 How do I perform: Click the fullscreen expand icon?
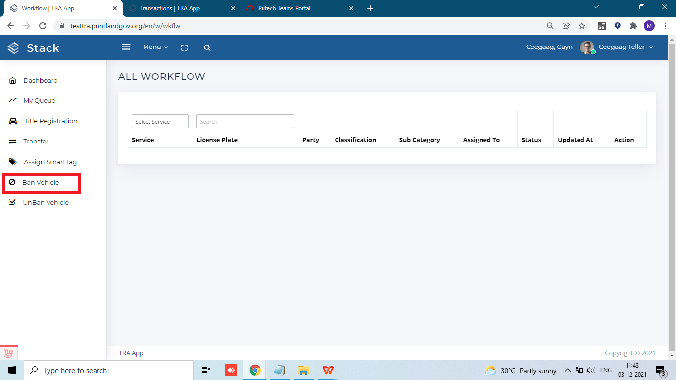[184, 47]
